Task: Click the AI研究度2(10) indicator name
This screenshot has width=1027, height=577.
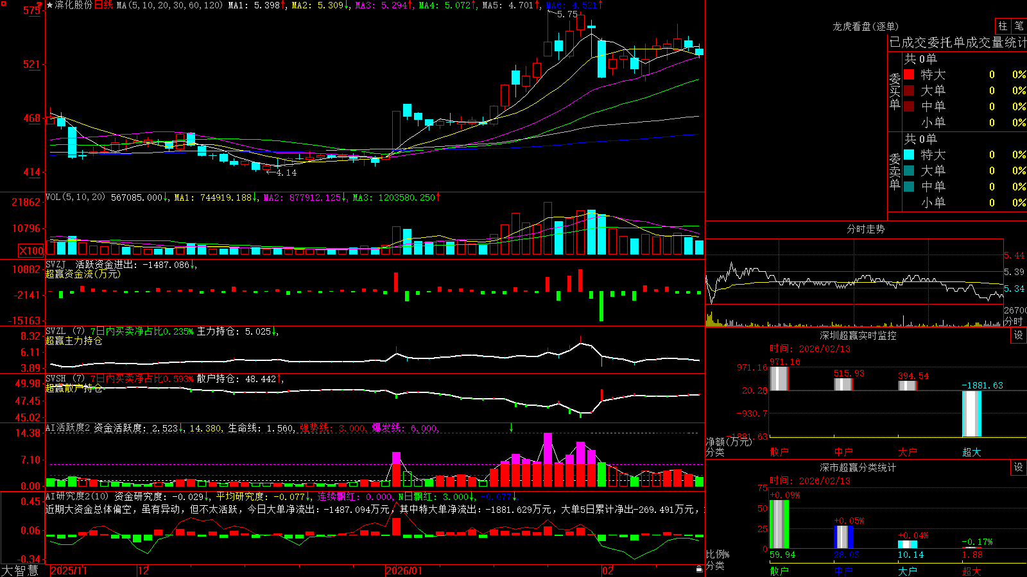Action: 77,496
